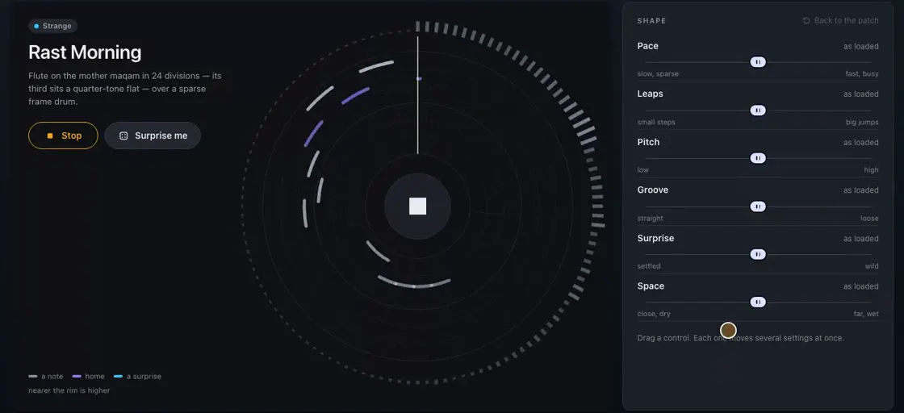Viewport: 904px width, 413px height.
Task: Click the Stop button
Action: tap(63, 136)
